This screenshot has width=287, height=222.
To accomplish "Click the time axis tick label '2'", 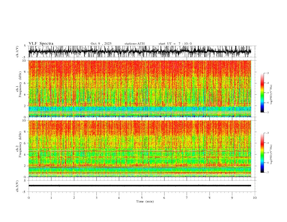I will pyautogui.click(x=74, y=198).
